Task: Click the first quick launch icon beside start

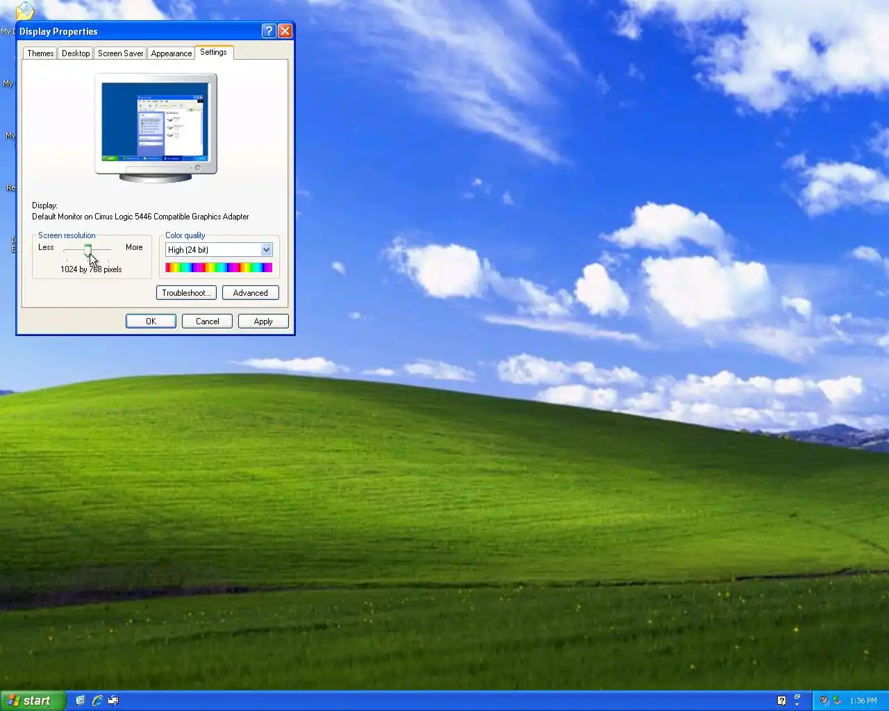Action: pos(81,701)
